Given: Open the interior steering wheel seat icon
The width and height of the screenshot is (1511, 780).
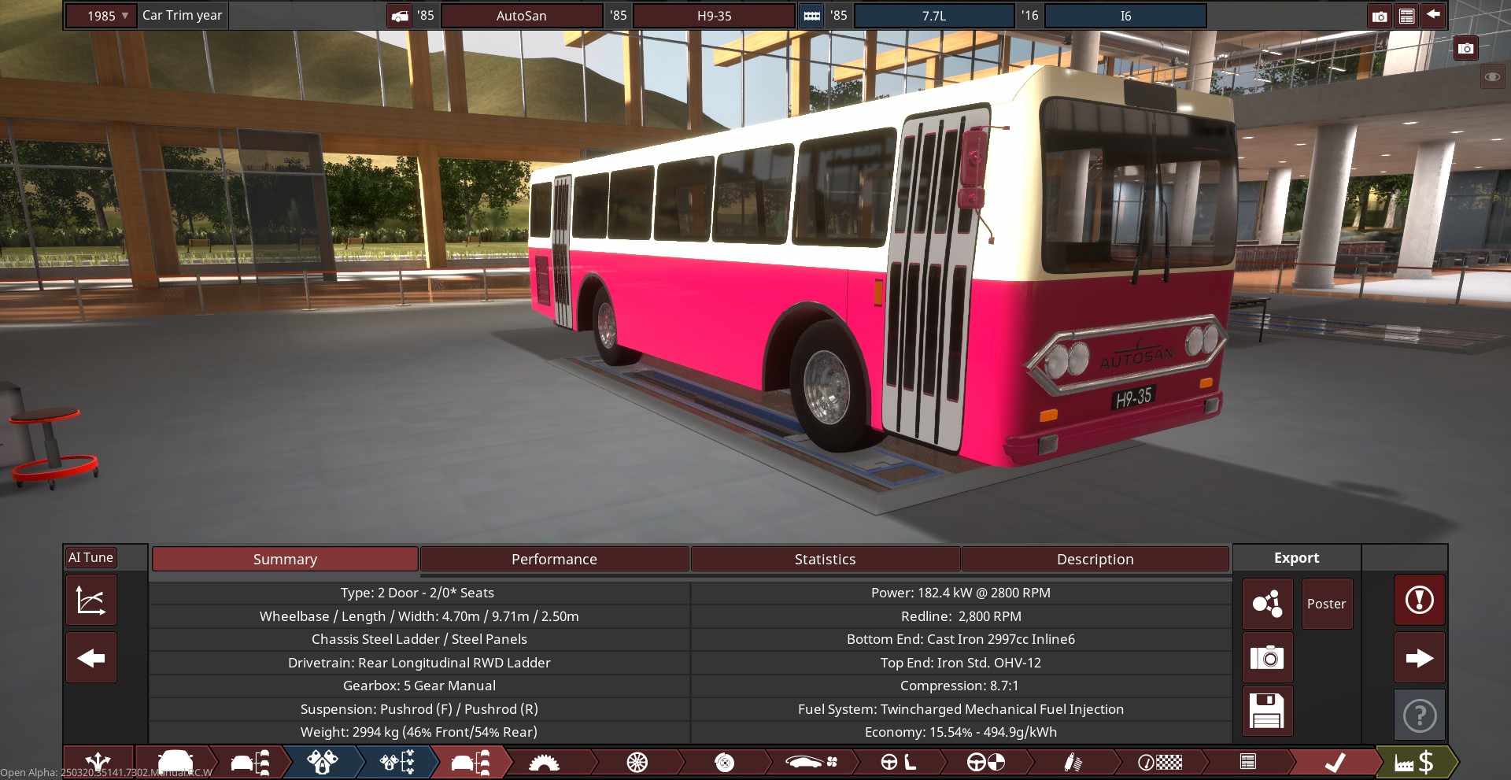Looking at the screenshot, I should pyautogui.click(x=898, y=762).
